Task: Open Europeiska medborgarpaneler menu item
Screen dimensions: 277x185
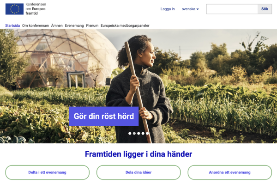Action: 125,25
